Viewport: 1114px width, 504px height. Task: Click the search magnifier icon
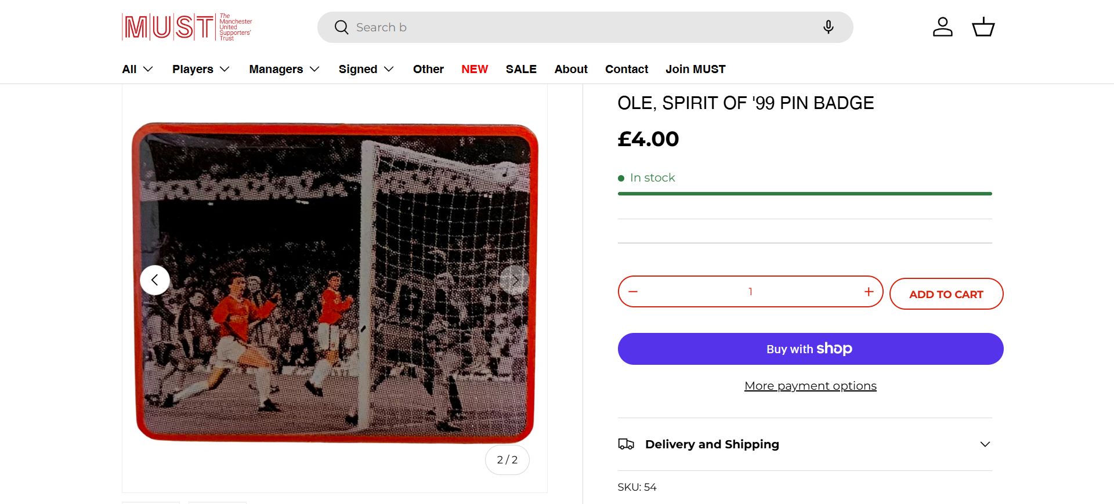click(x=341, y=27)
